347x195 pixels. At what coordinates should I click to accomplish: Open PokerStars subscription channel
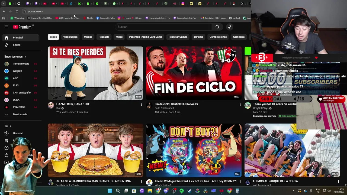[x=21, y=107]
